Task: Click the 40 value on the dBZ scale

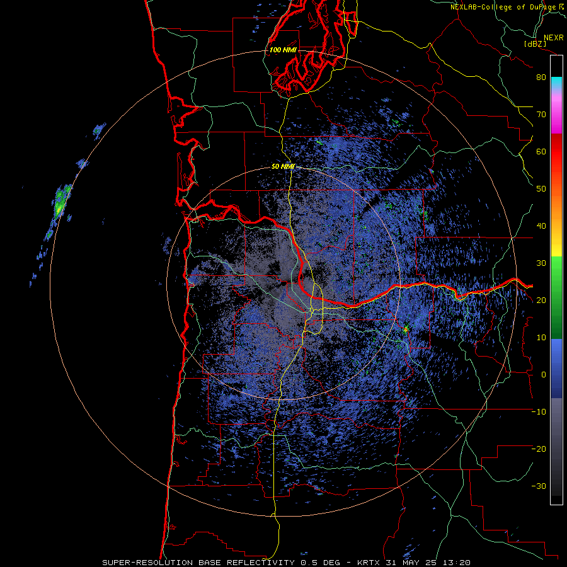Action: coord(541,226)
